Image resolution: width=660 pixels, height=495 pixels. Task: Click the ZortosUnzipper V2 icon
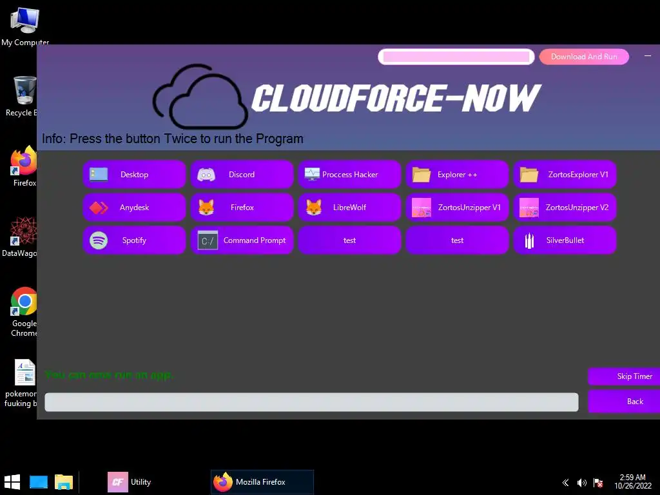tap(529, 208)
